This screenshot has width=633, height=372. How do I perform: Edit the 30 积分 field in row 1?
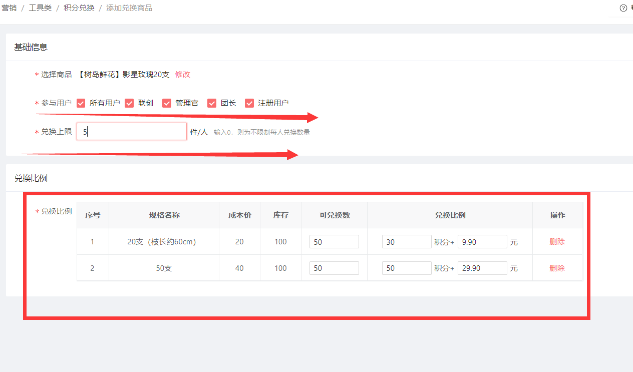click(406, 242)
